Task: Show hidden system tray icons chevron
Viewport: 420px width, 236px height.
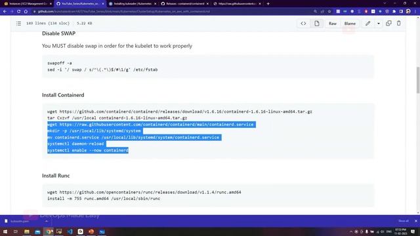Action: coord(351,231)
